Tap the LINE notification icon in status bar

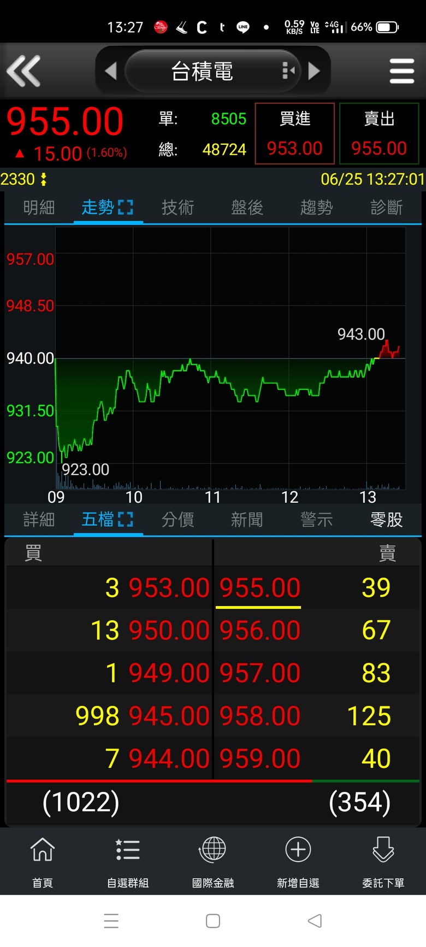[x=243, y=27]
